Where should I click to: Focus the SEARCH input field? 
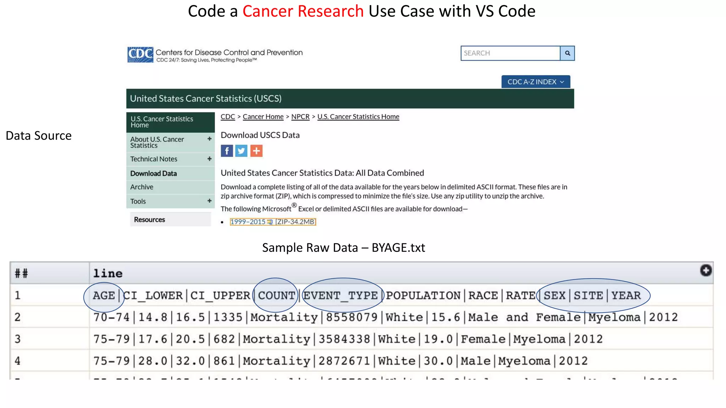510,53
